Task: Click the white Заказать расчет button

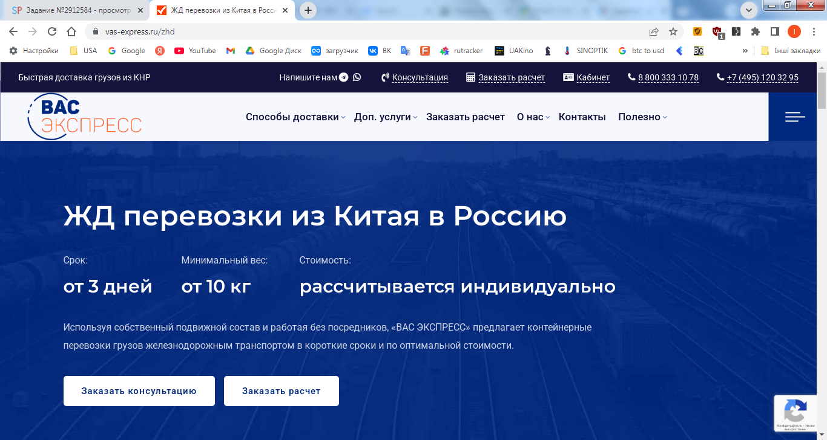Action: pos(282,391)
